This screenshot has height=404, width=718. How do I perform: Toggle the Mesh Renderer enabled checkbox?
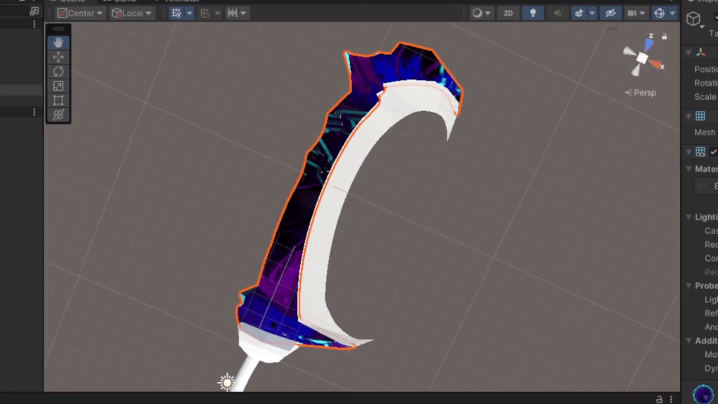pyautogui.click(x=713, y=151)
